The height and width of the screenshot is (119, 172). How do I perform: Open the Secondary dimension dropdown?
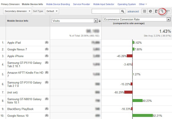click(x=17, y=11)
